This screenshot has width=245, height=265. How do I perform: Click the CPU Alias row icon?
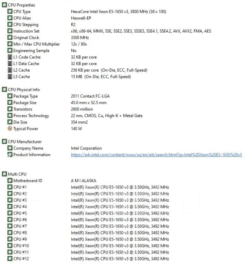[x=10, y=18]
